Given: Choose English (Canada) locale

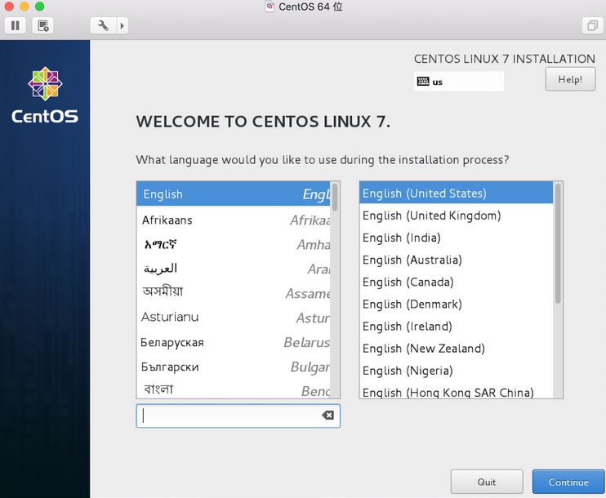Looking at the screenshot, I should 457,282.
